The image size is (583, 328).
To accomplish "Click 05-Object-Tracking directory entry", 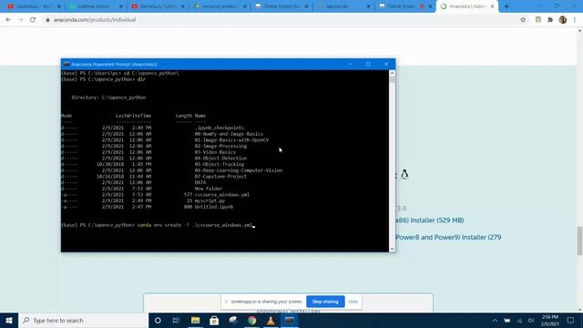I will point(220,164).
